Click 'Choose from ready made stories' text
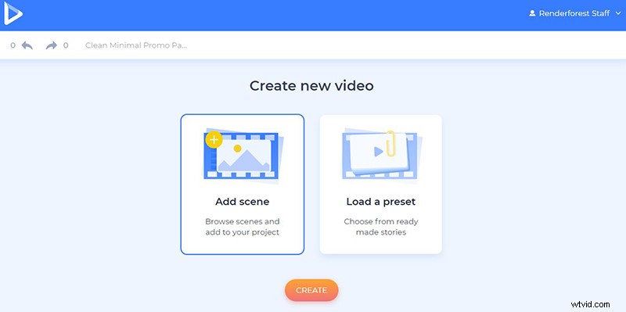The height and width of the screenshot is (312, 626). click(x=381, y=227)
